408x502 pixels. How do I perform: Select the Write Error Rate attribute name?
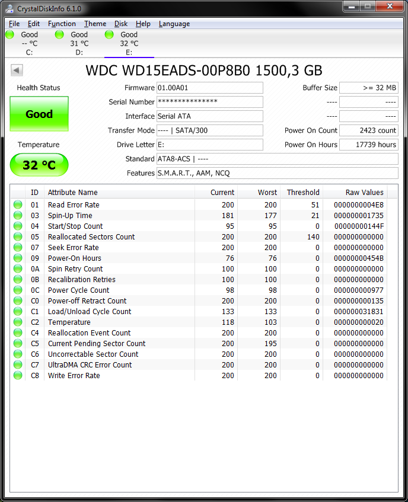point(74,376)
